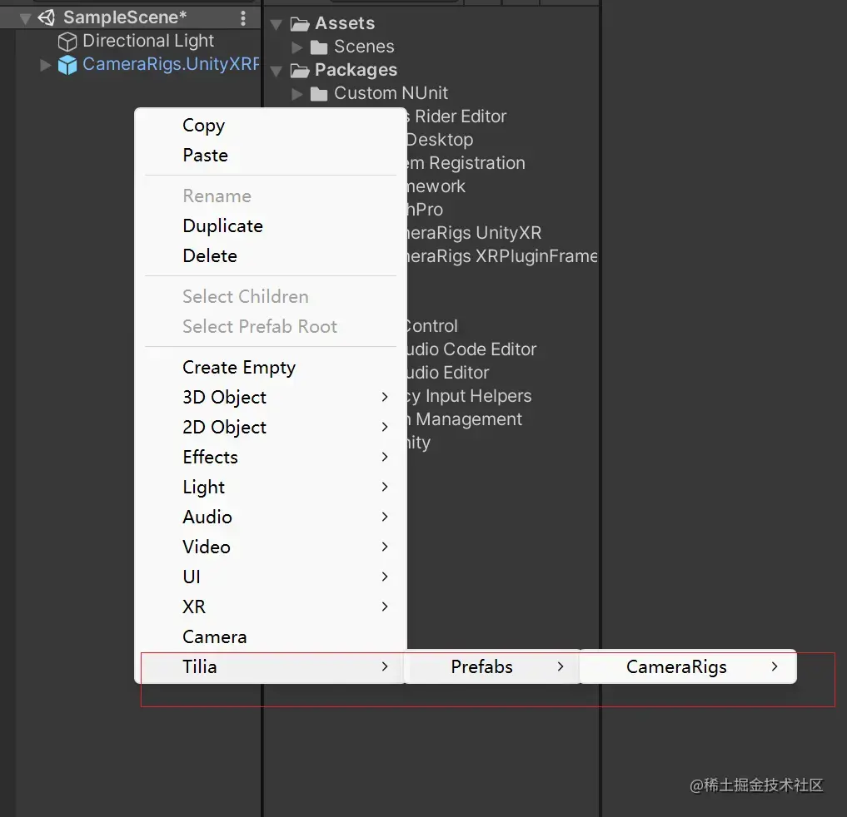This screenshot has width=847, height=817.
Task: Expand the CameraRigs.UnityXR hierarchy item arrow
Action: tap(45, 65)
